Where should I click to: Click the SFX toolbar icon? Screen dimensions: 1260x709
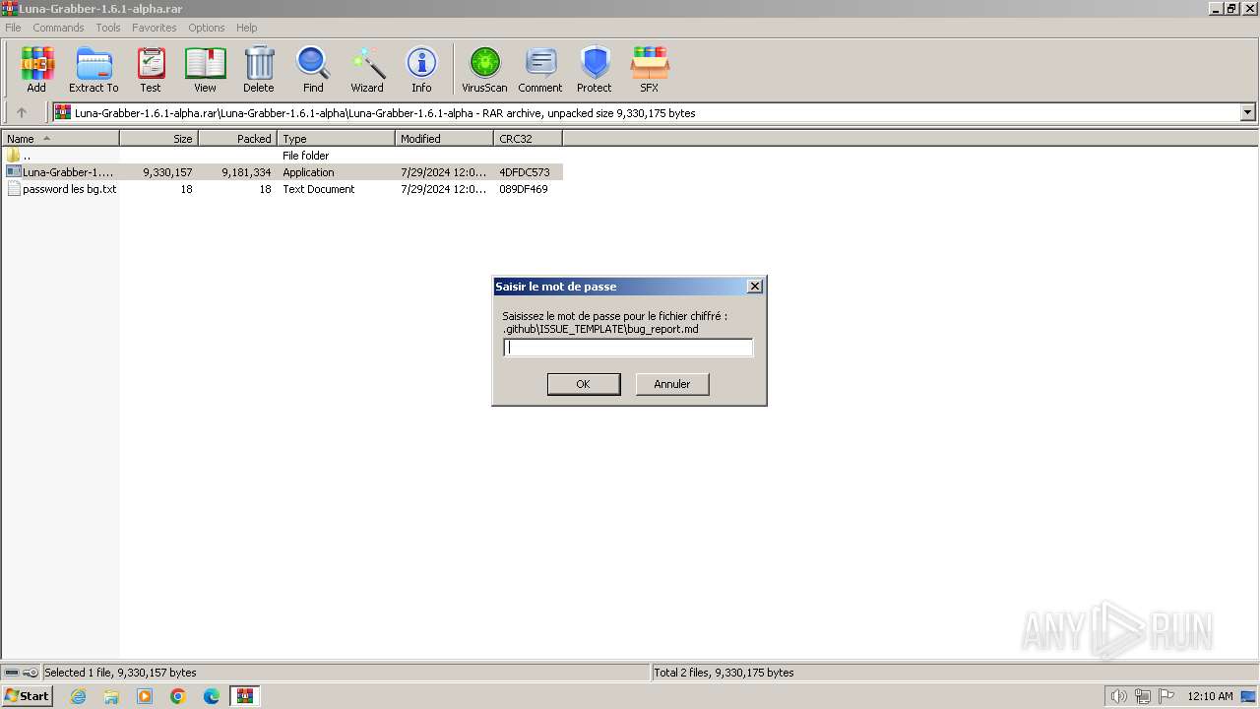pyautogui.click(x=650, y=69)
